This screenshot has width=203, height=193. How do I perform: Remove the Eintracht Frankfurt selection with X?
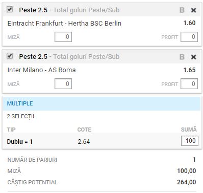pos(193,10)
